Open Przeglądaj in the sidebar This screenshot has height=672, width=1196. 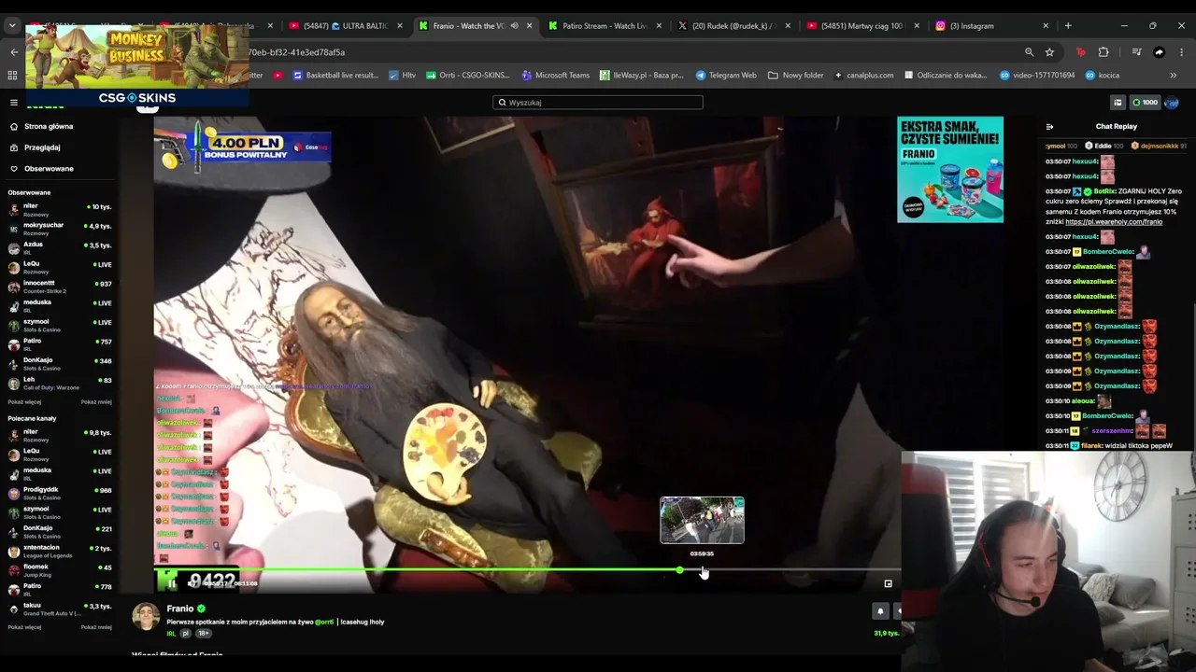coord(58,147)
